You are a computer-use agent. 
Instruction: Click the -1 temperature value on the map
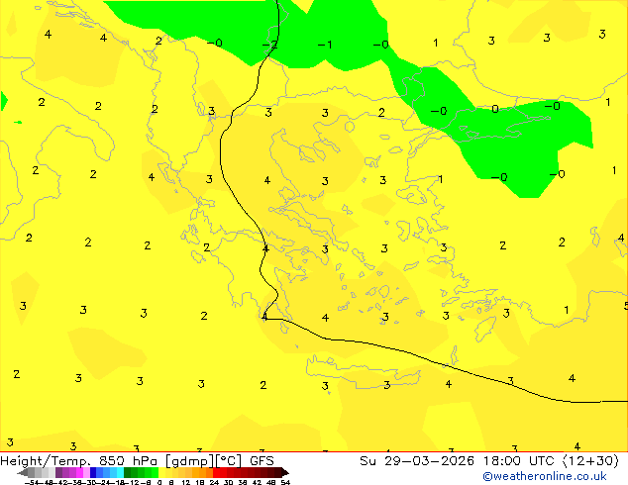[x=325, y=45]
